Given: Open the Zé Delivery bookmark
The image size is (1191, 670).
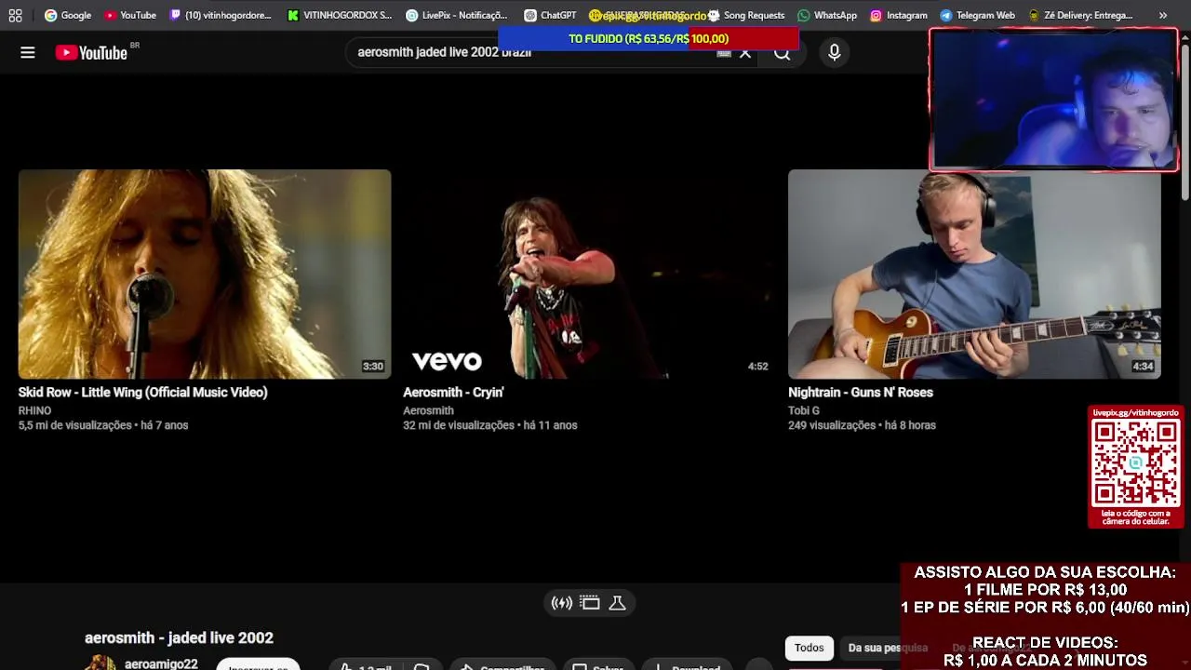Looking at the screenshot, I should coord(1080,15).
